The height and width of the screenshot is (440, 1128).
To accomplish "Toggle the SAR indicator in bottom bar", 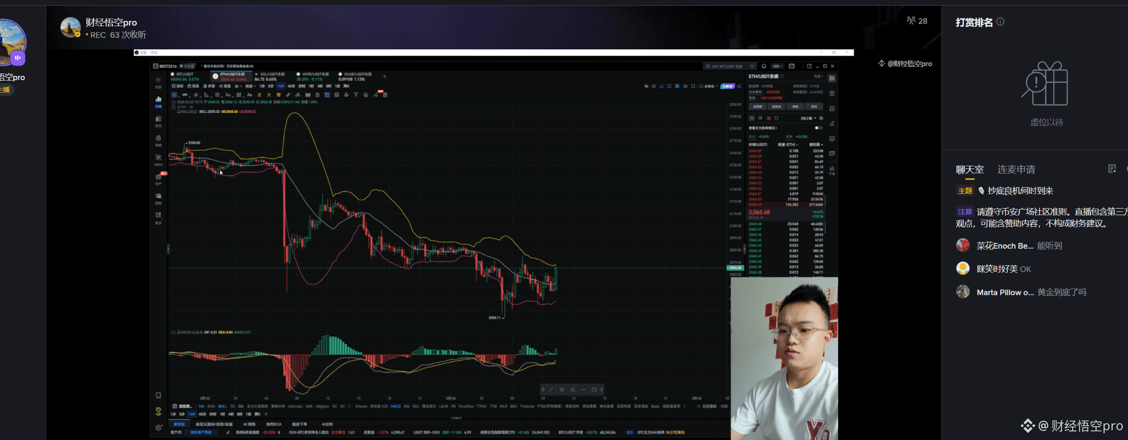I will (x=309, y=407).
